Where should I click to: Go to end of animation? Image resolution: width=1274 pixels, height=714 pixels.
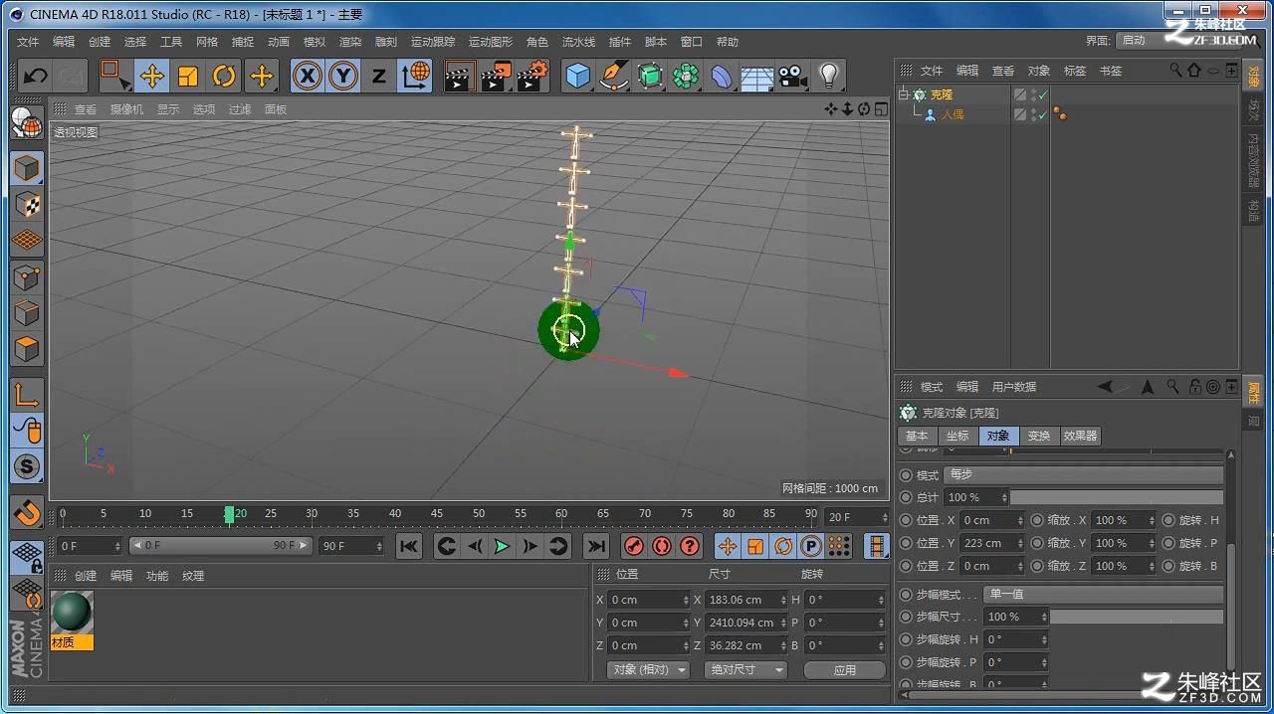(x=595, y=545)
